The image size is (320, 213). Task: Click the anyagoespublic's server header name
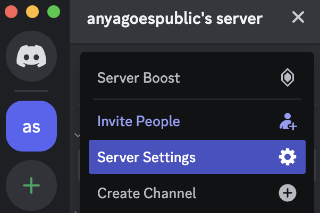coord(174,19)
